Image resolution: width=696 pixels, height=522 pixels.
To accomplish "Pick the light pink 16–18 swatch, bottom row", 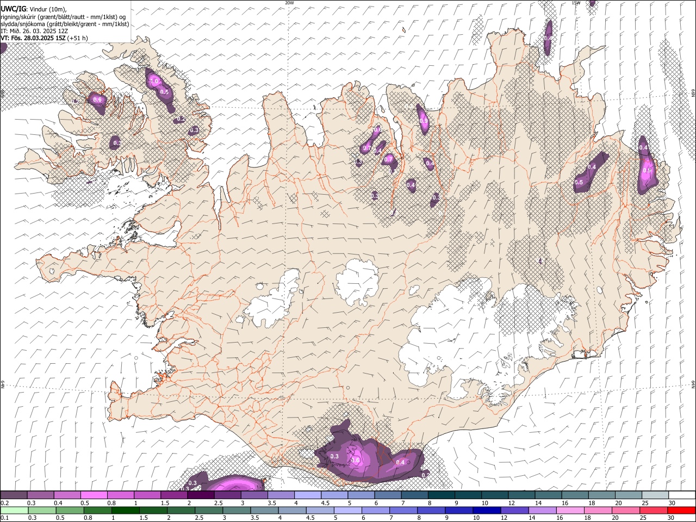I will 570,511.
